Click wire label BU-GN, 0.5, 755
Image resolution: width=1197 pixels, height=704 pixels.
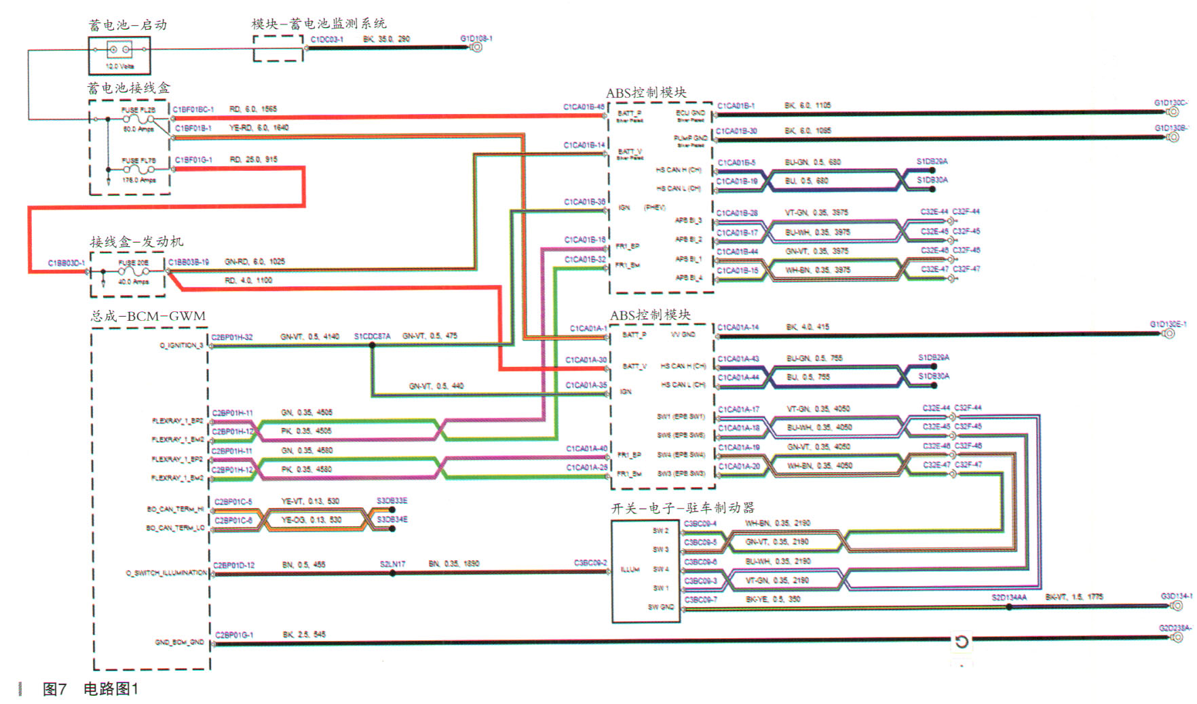(x=815, y=358)
